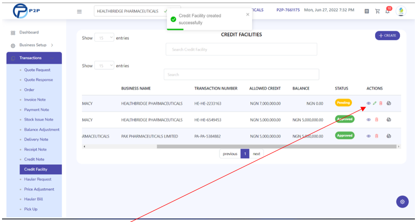Viewport: 418px width, 222px height.
Task: Delete the HE-HE-6549453 credit facility
Action: click(377, 119)
